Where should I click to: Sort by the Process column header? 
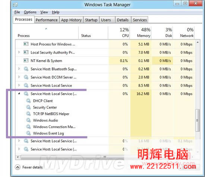tap(47, 33)
